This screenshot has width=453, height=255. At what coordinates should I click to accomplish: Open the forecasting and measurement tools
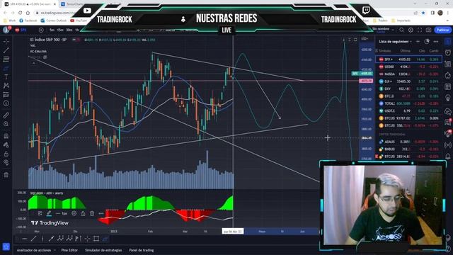point(6,94)
